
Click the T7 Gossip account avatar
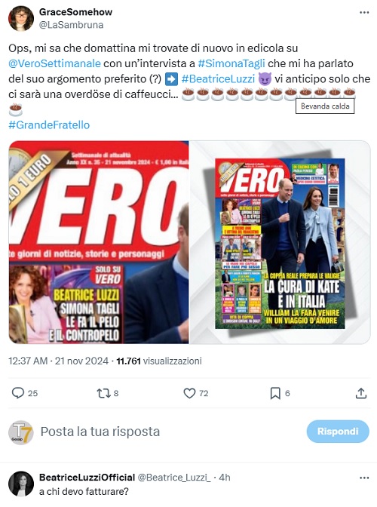point(21,432)
